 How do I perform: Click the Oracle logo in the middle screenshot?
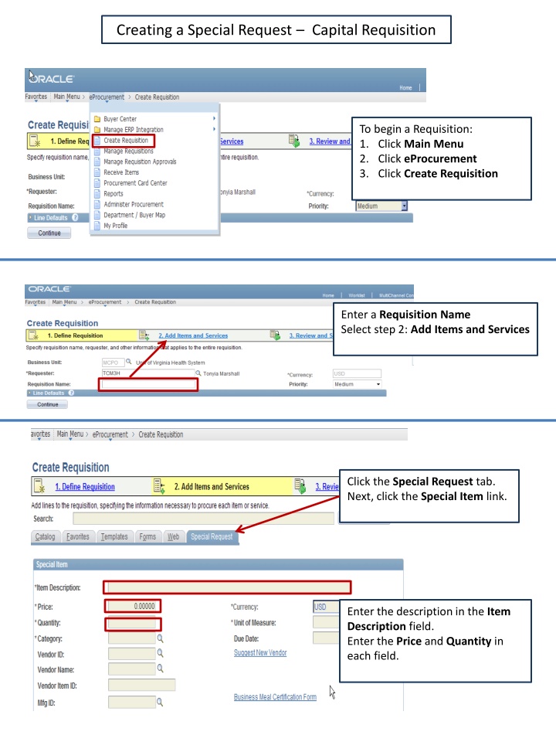click(x=49, y=288)
